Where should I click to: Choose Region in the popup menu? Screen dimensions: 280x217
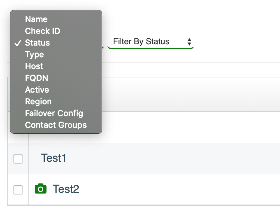[x=56, y=102]
